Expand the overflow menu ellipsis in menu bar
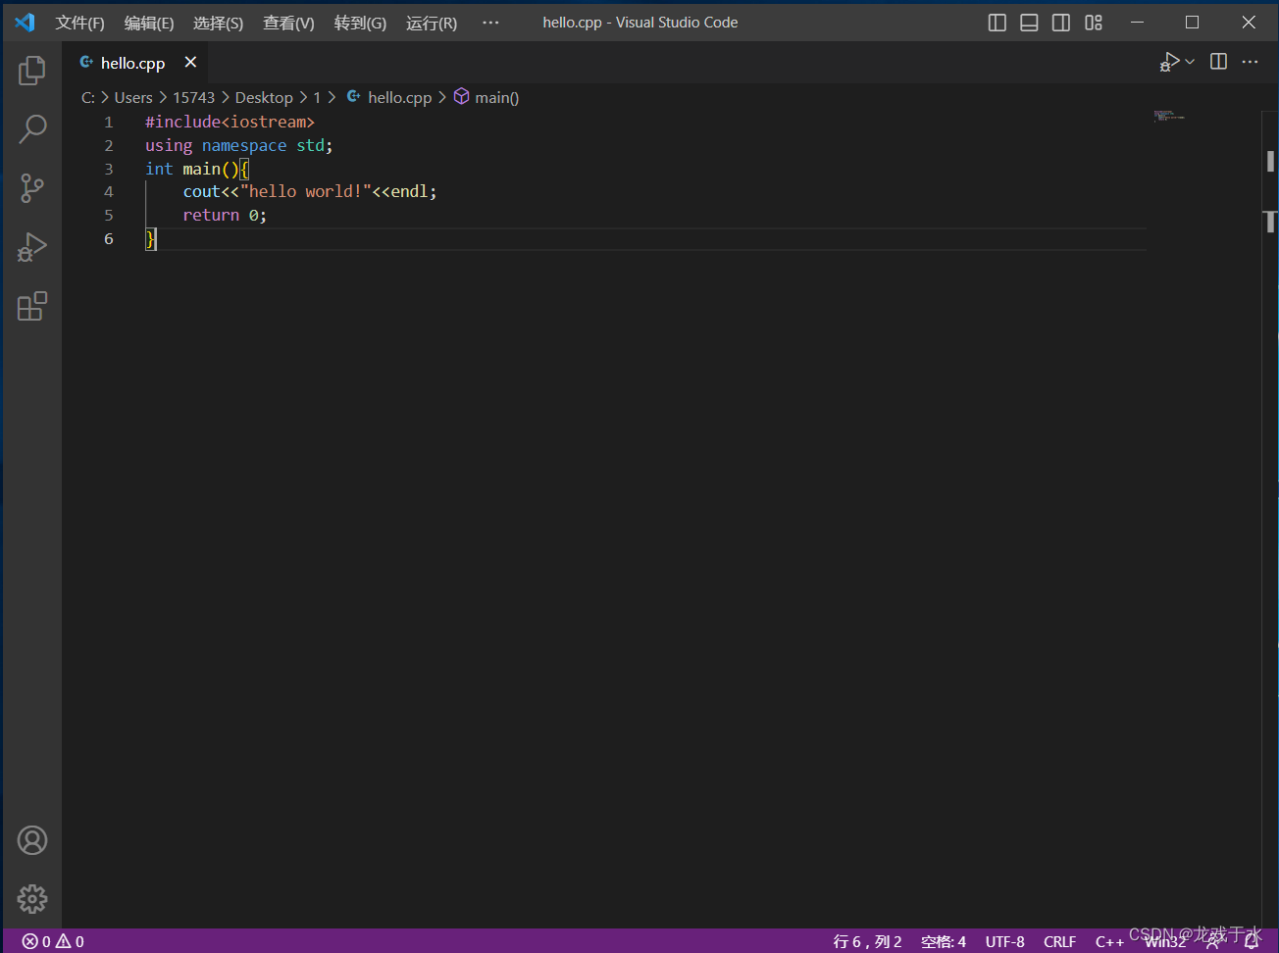1279x953 pixels. [490, 23]
